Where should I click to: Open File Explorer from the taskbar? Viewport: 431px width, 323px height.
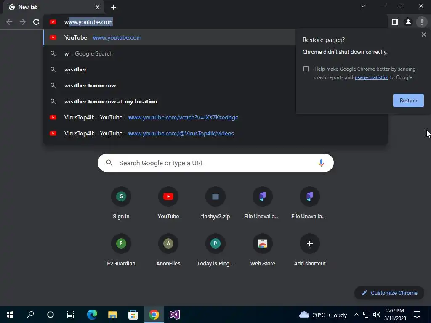coord(113,315)
